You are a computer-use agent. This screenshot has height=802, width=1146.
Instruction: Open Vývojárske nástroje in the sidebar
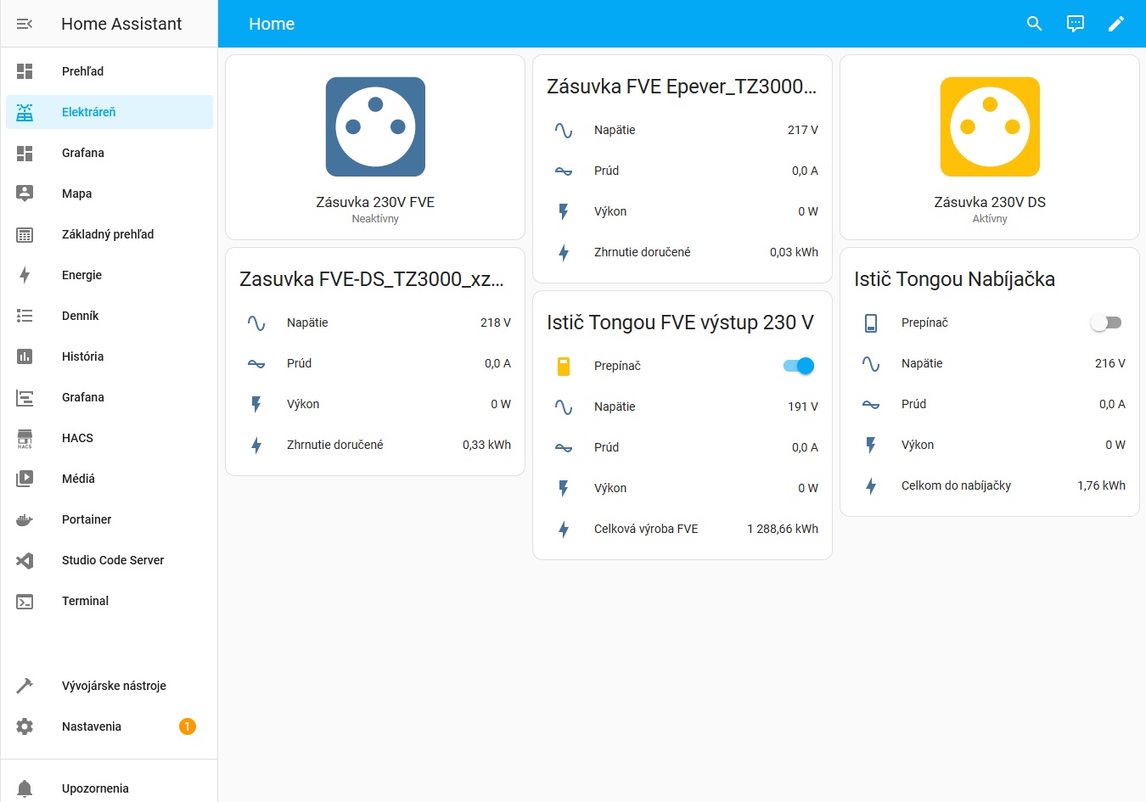pyautogui.click(x=114, y=686)
